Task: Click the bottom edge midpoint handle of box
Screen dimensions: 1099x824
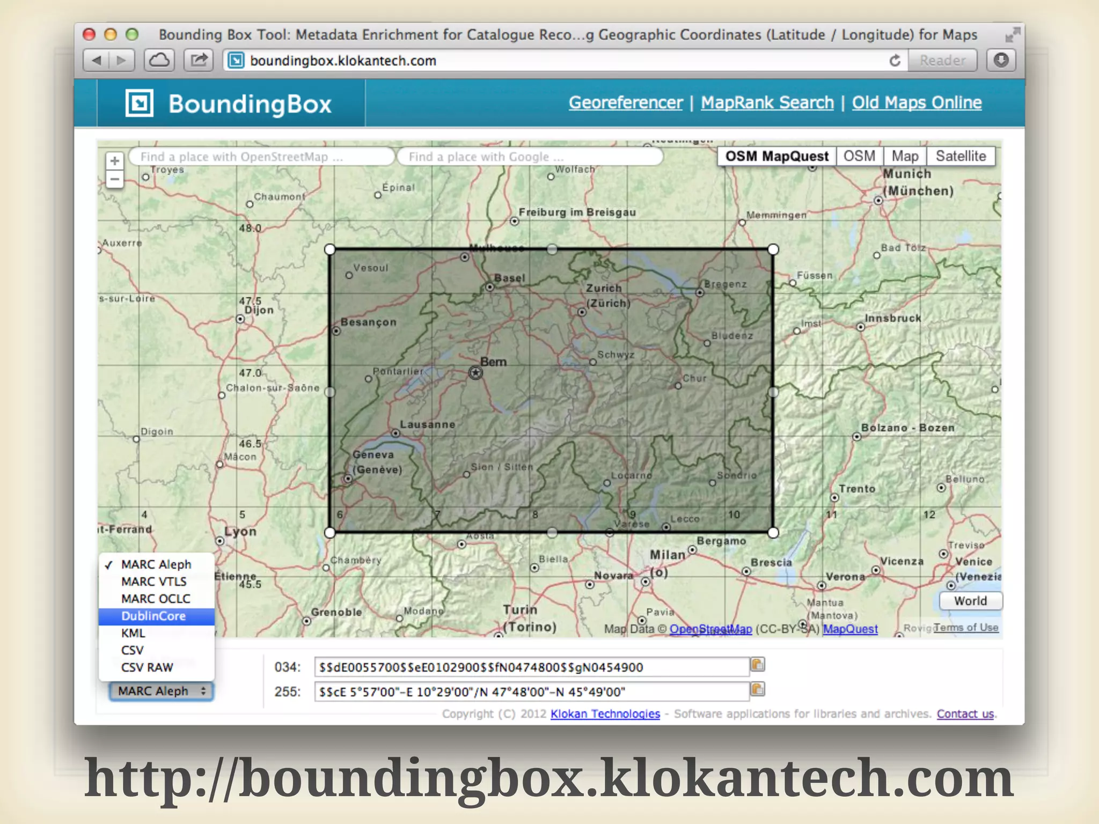Action: tap(552, 533)
